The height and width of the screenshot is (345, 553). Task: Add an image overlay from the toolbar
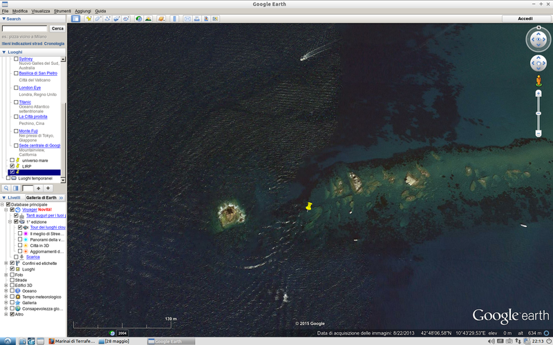pyautogui.click(x=117, y=19)
